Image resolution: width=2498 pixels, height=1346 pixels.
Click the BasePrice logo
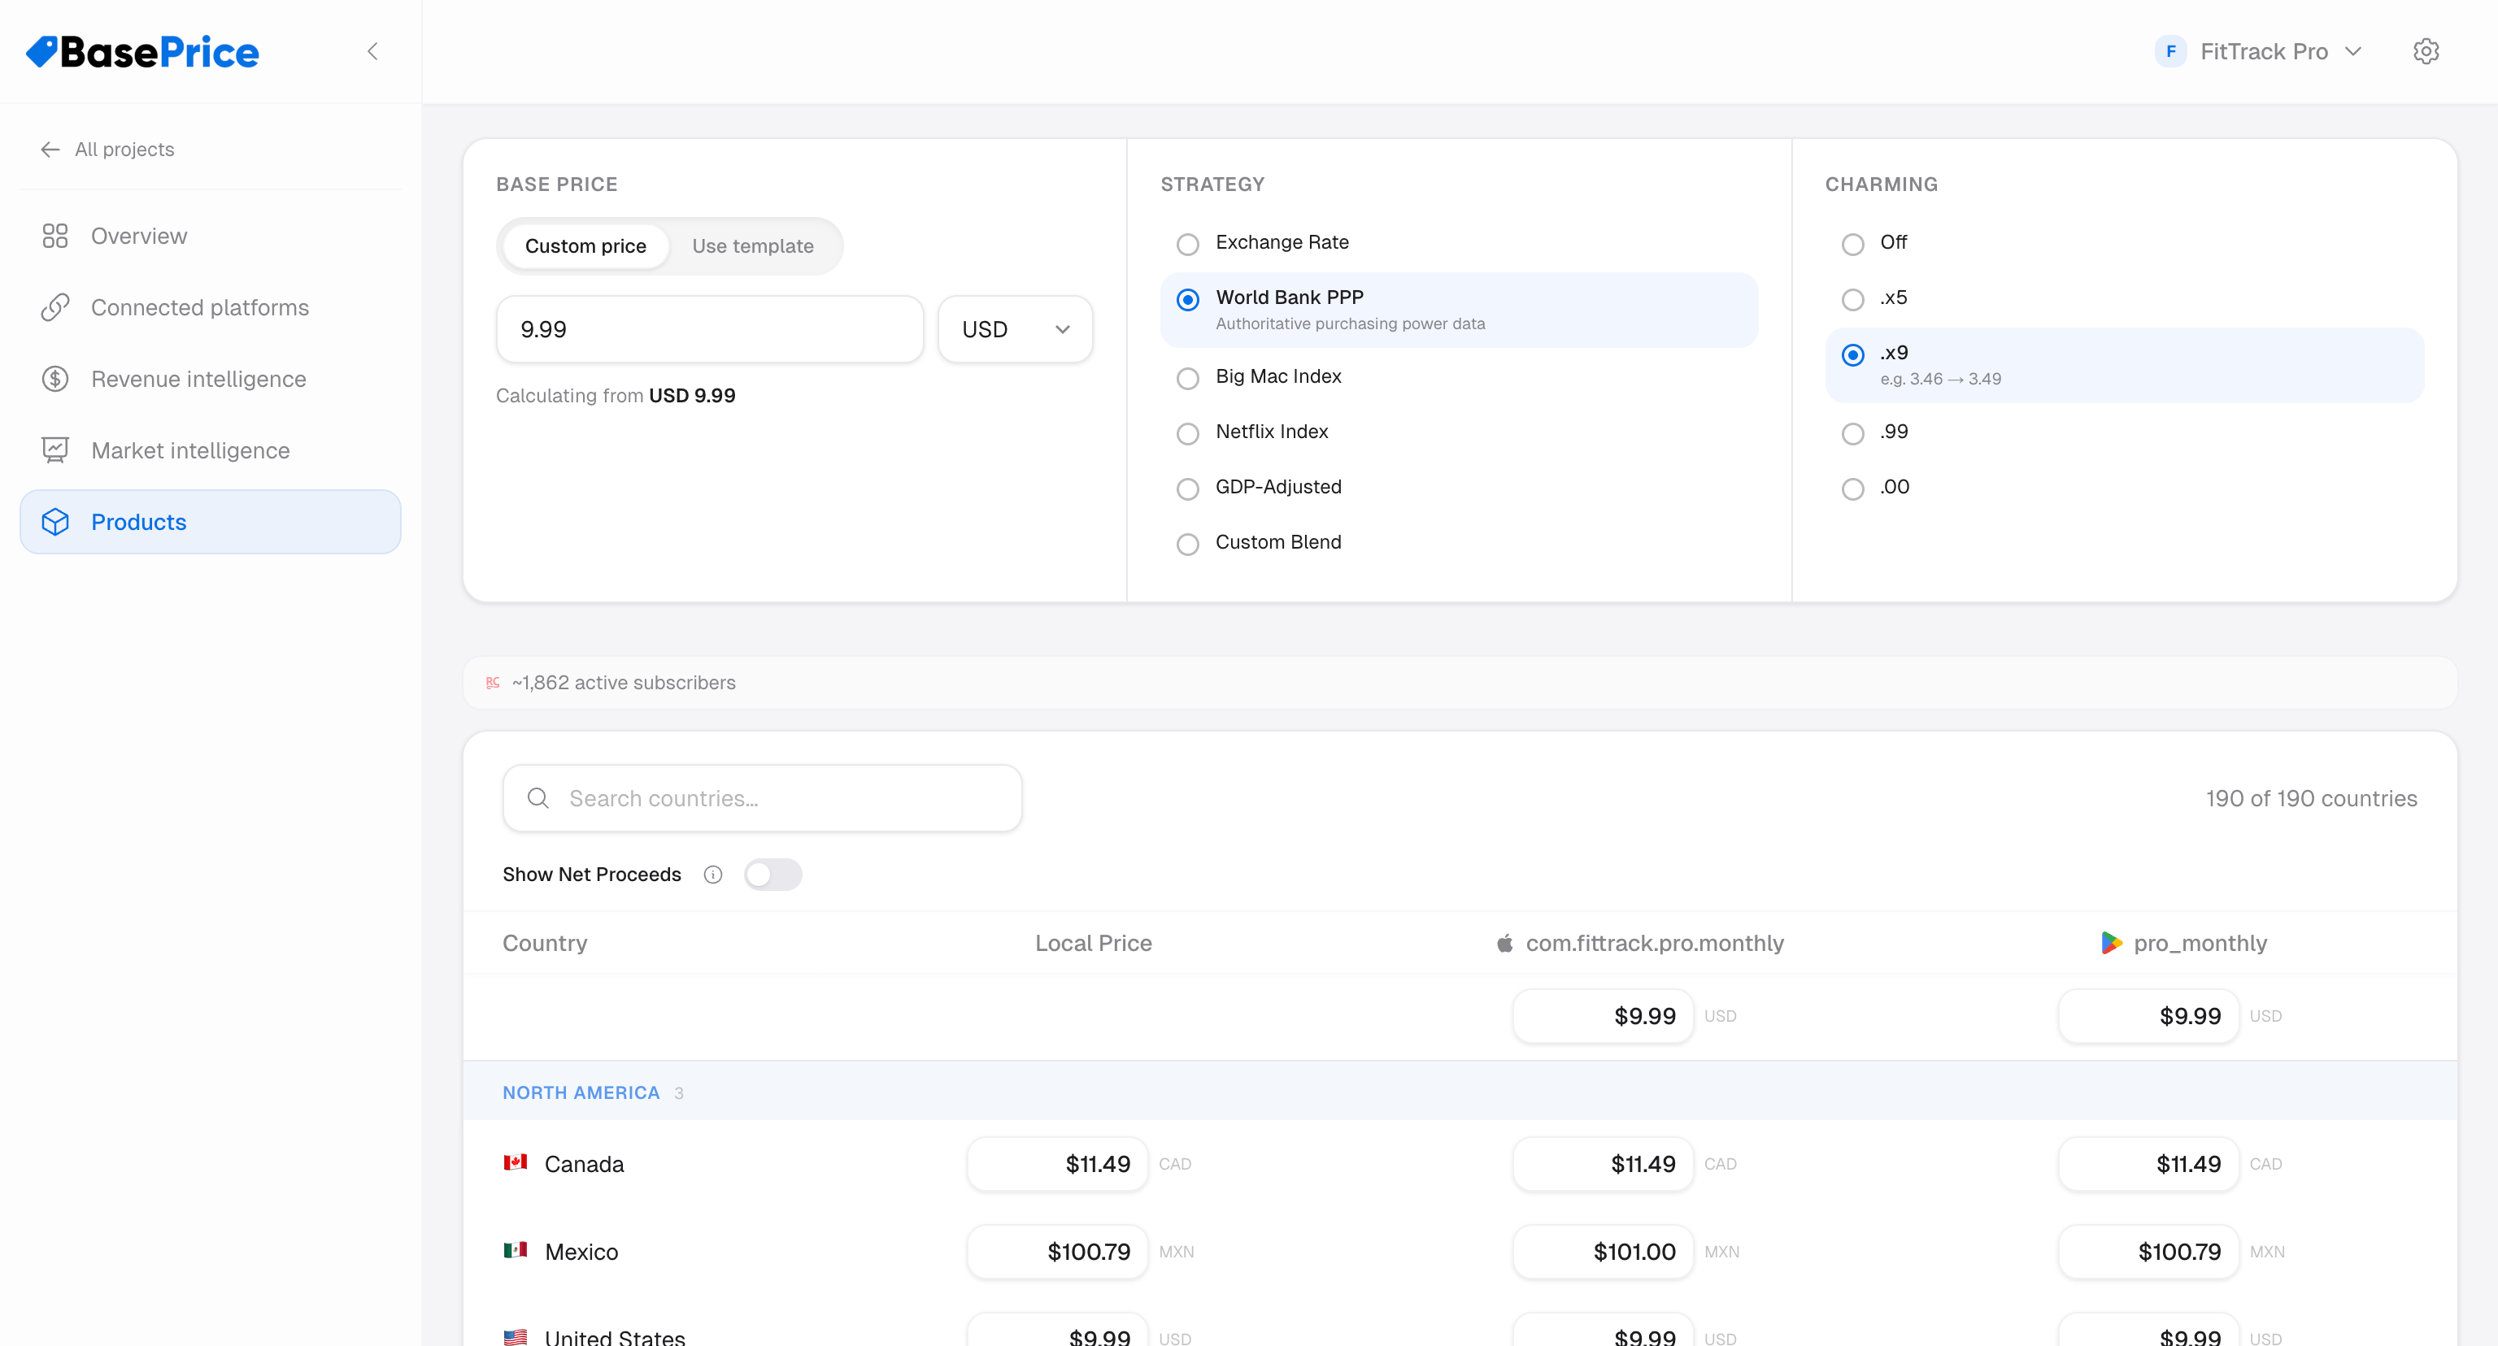[142, 51]
